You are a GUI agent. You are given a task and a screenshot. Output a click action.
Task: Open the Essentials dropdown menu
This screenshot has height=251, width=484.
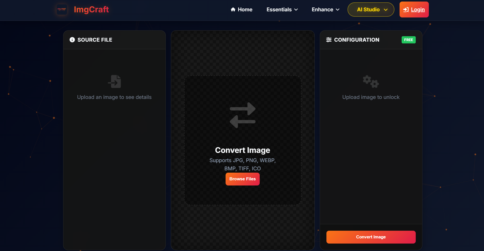tap(282, 10)
